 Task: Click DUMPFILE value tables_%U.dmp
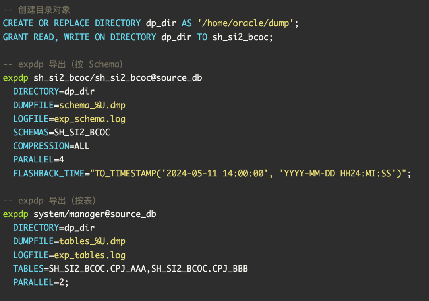point(93,242)
